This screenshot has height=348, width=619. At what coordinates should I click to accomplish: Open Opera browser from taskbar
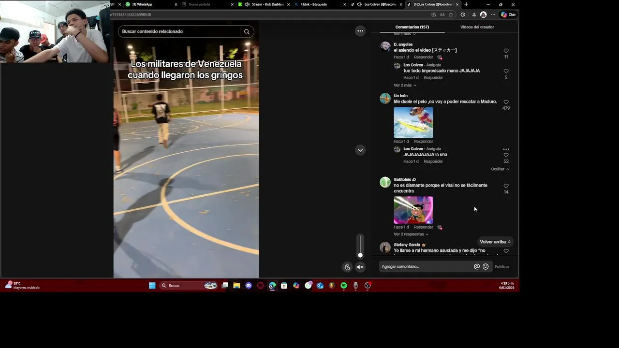pyautogui.click(x=261, y=286)
